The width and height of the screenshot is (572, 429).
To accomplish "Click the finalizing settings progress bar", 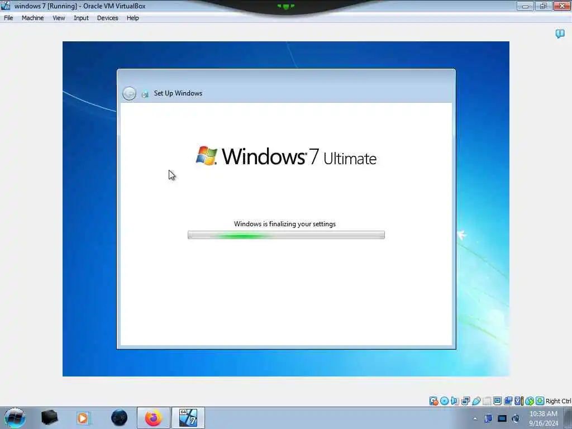I will (286, 235).
